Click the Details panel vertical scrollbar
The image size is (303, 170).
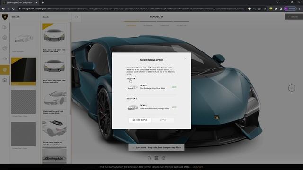(70, 68)
